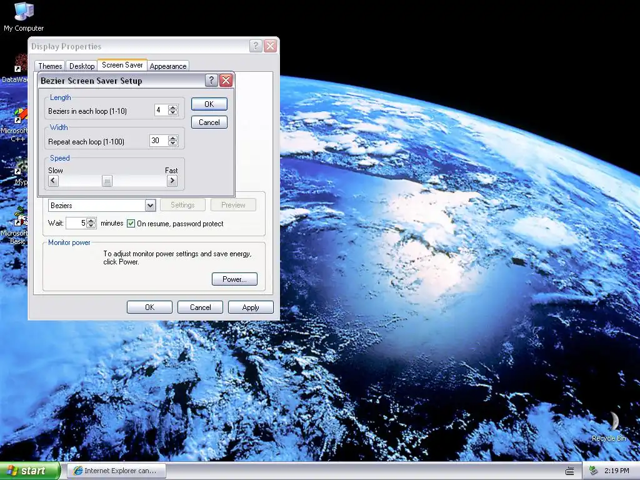Screen dimensions: 640x480
Task: Click the keyboard icon in the taskbar
Action: point(570,471)
